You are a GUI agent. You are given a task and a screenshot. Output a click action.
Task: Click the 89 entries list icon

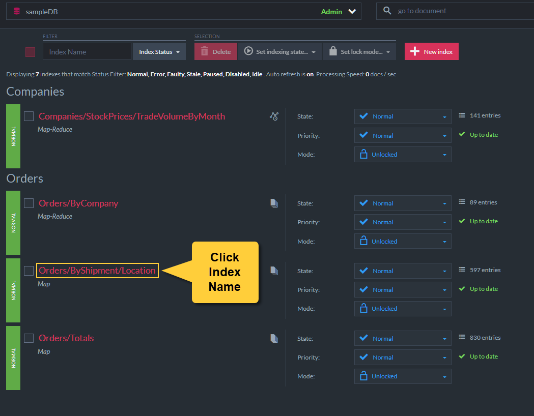pos(462,202)
